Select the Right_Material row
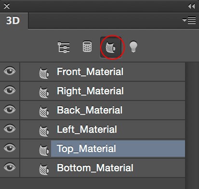The image size is (199, 189). click(103, 91)
